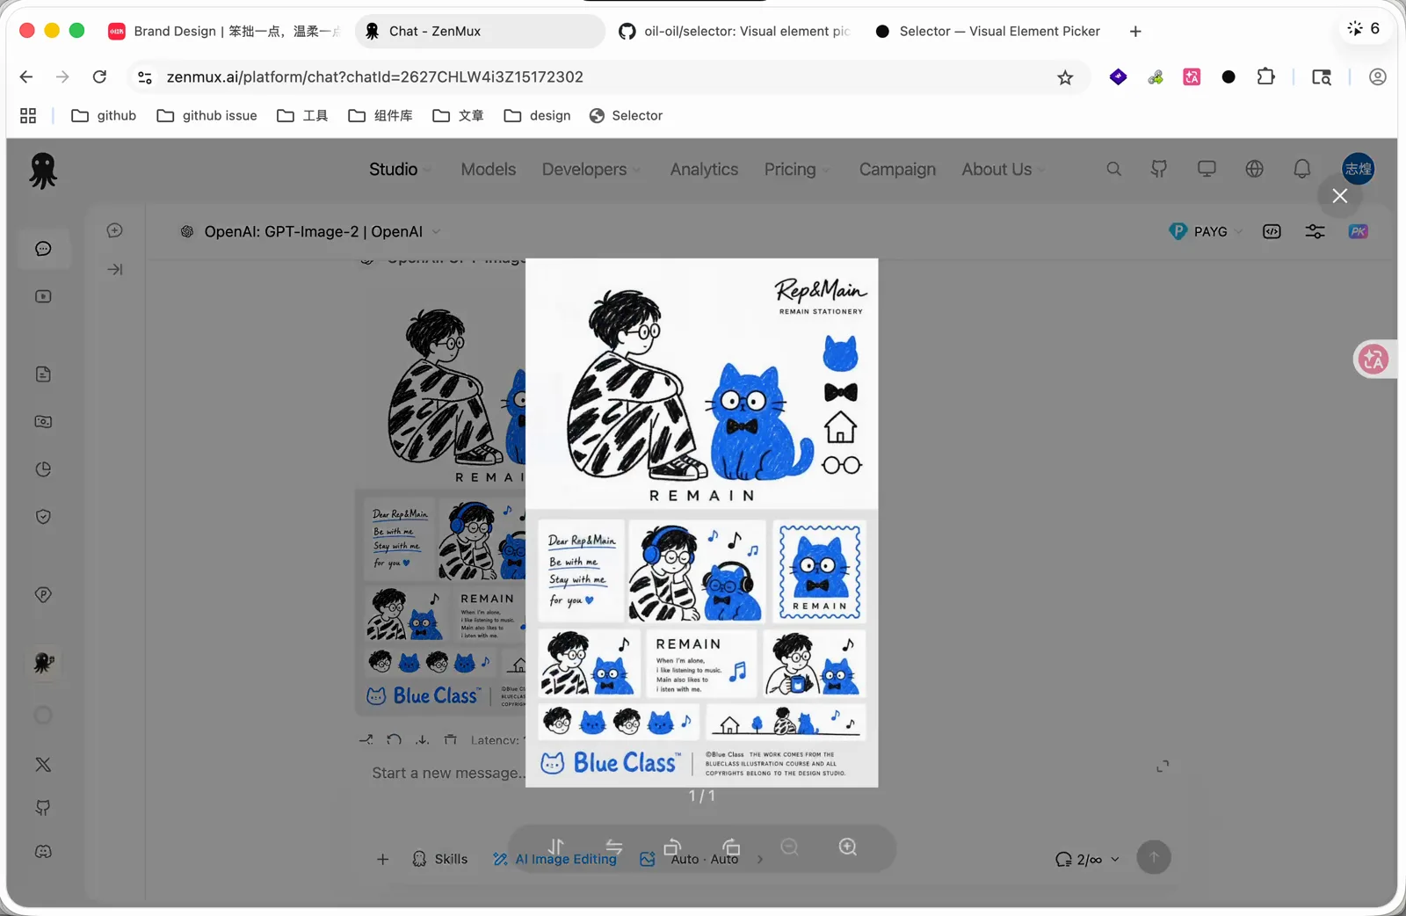
Task: Expand the collapsed conversation panel
Action: (115, 269)
